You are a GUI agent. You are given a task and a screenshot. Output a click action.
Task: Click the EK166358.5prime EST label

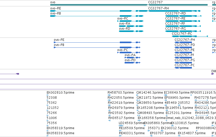click(x=152, y=118)
